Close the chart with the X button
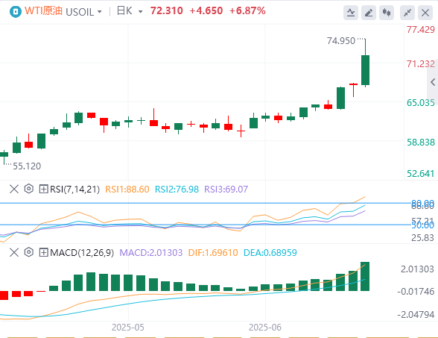The width and height of the screenshot is (438, 338). pos(425,13)
